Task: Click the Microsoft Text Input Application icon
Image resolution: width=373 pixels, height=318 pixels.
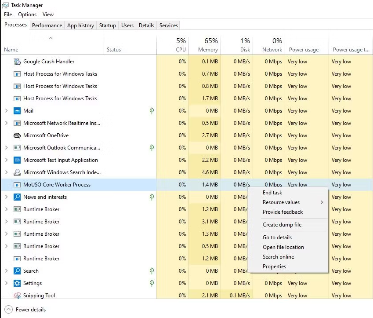Action: (17, 160)
